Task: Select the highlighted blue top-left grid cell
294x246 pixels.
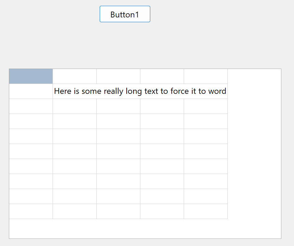Action: 31,76
